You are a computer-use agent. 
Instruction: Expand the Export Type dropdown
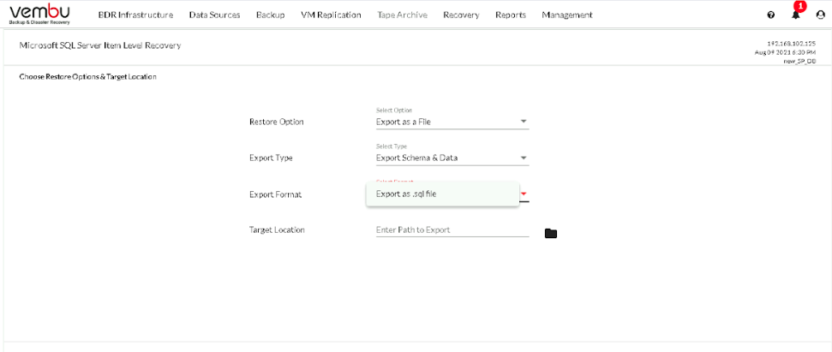452,158
